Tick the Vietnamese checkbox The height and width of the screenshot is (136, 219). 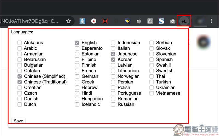152,93
